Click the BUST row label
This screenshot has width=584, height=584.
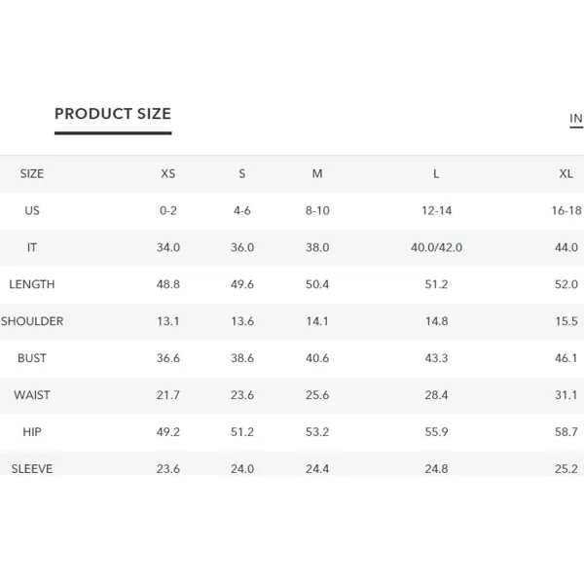[x=32, y=358]
